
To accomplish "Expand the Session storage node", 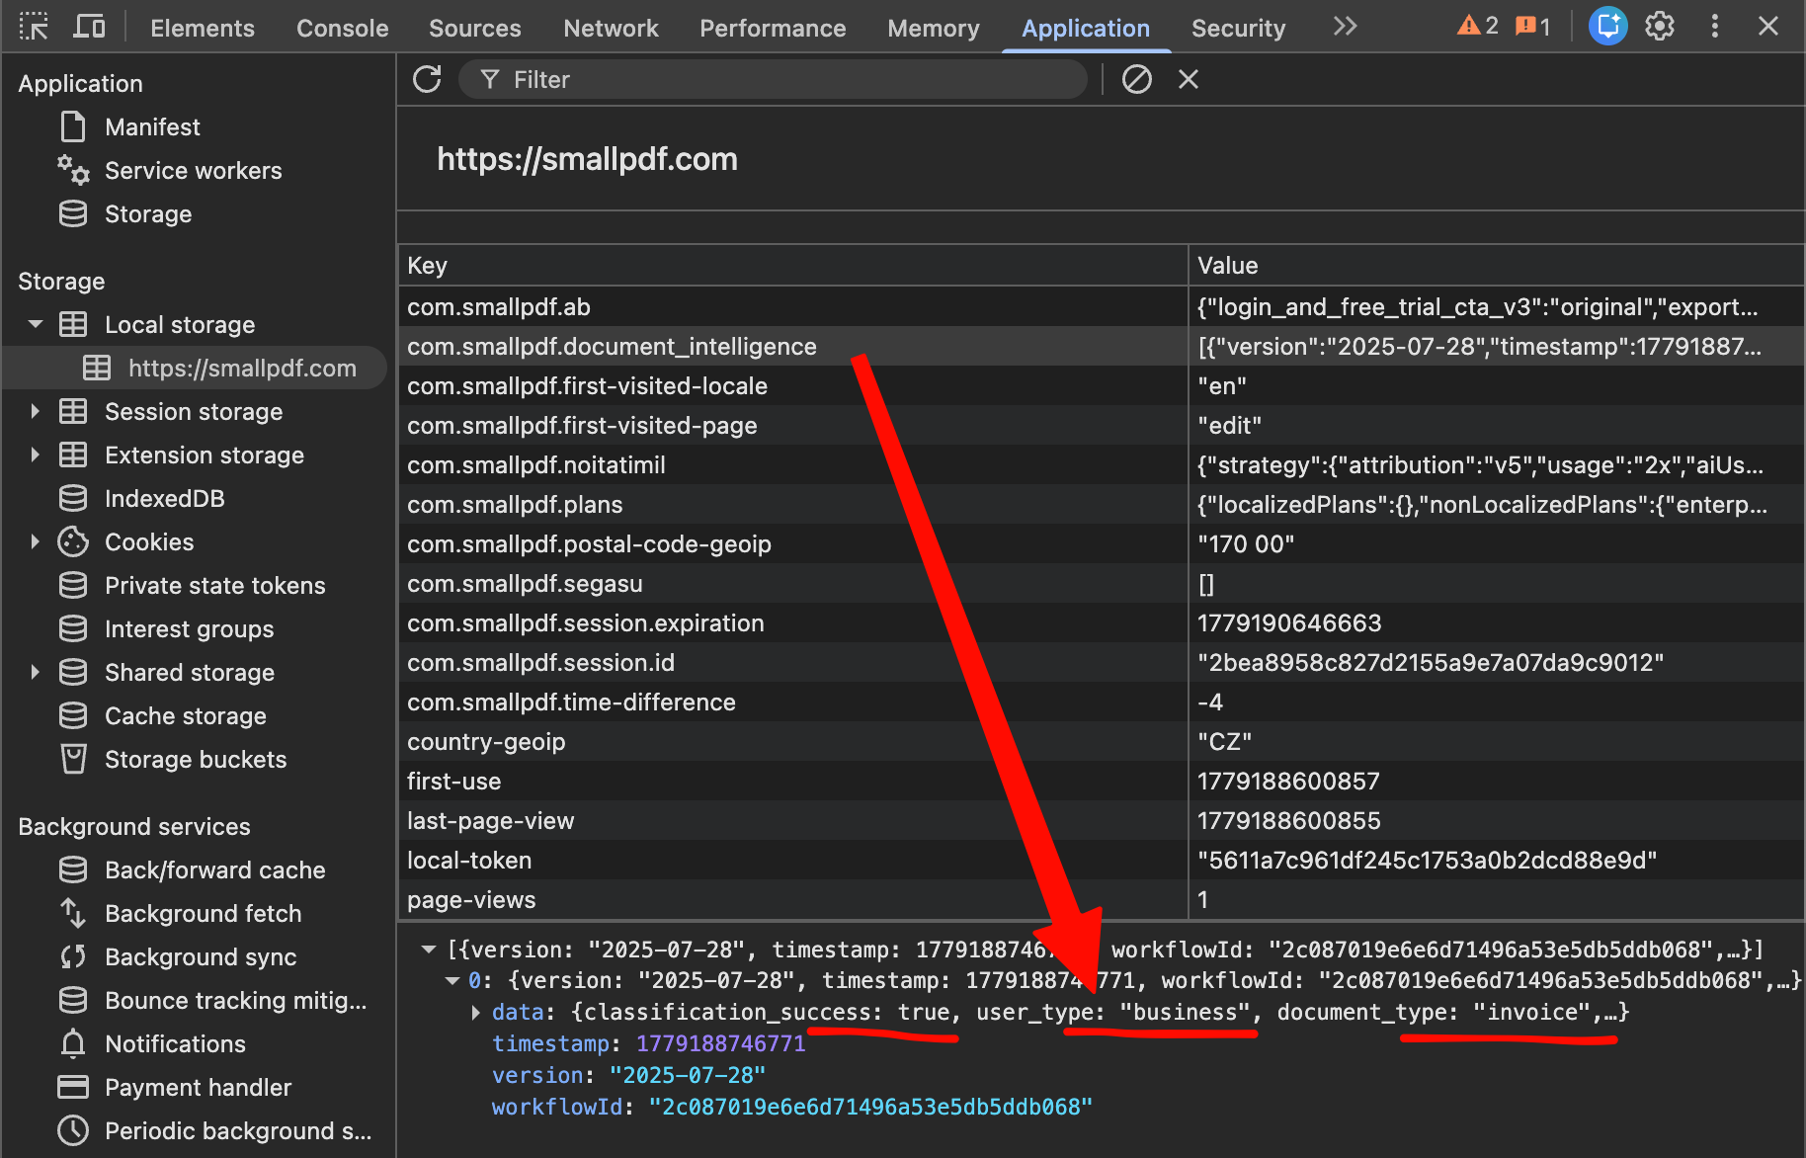I will pyautogui.click(x=36, y=411).
